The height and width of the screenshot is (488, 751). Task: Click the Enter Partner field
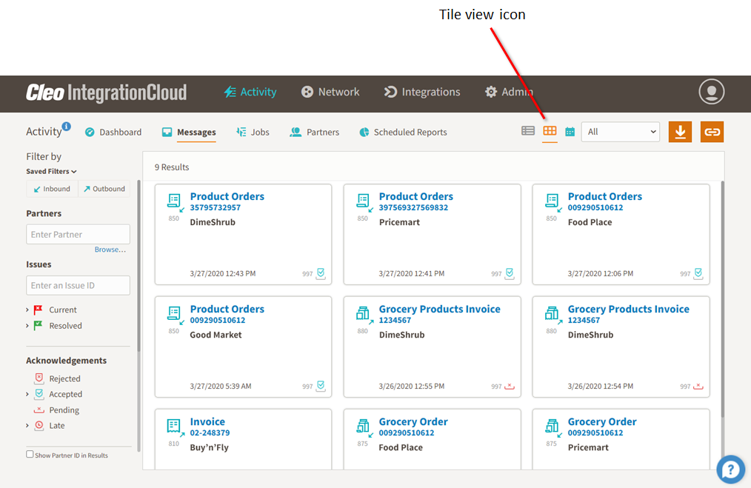[x=78, y=235]
